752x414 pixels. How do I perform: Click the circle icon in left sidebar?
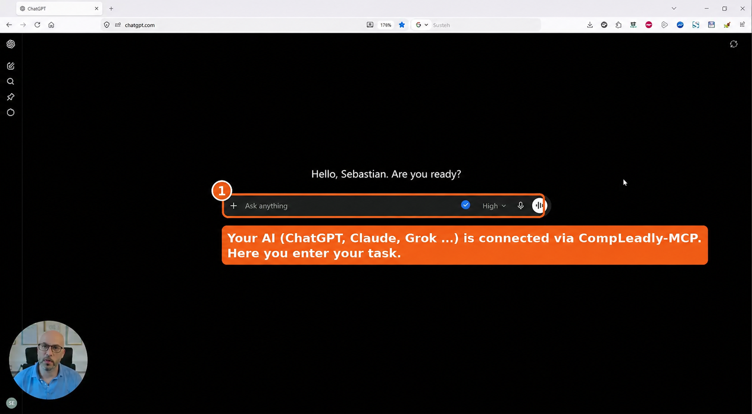[11, 113]
